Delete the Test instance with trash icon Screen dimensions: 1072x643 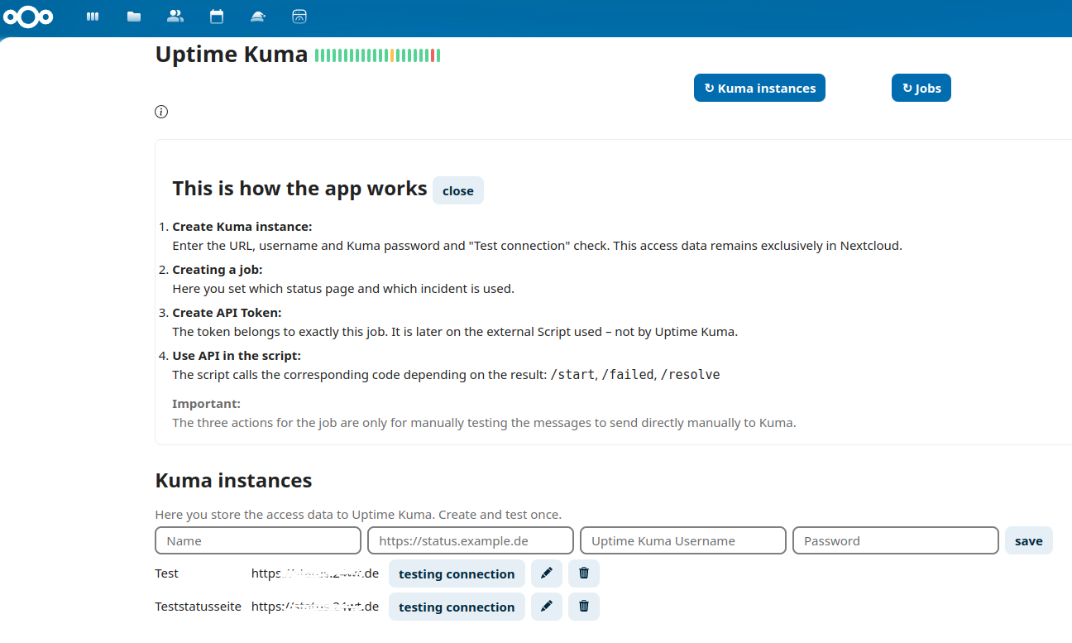click(x=584, y=573)
